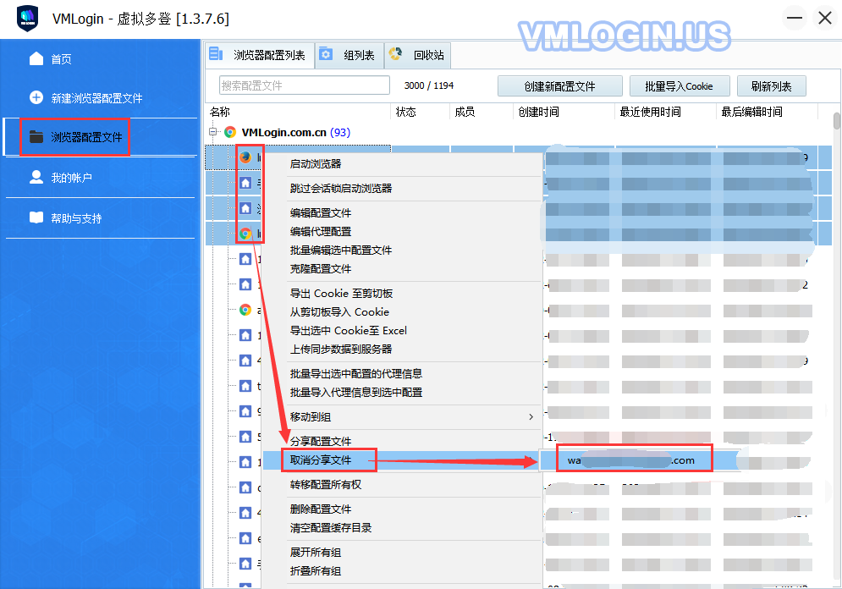This screenshot has width=842, height=589.
Task: Sort by 最近使用时间 column header
Action: tap(650, 113)
